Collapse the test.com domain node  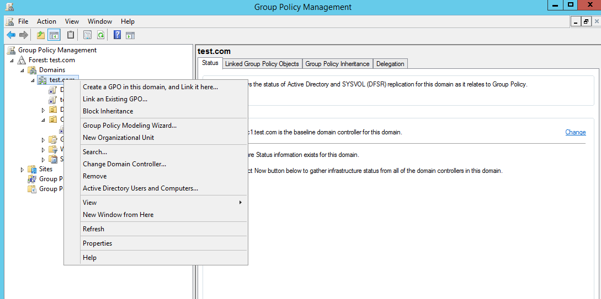click(33, 80)
